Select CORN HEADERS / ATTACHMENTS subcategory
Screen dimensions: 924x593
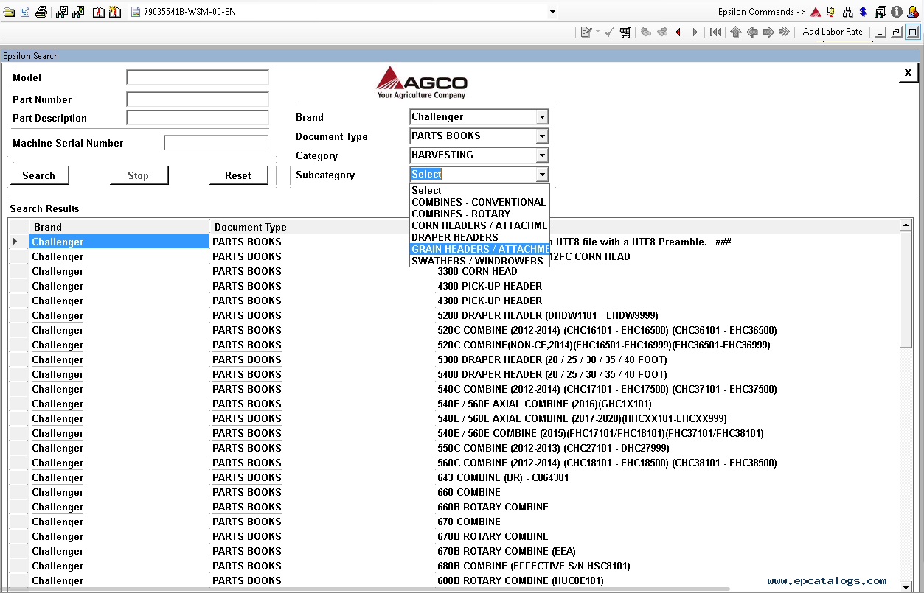point(479,225)
